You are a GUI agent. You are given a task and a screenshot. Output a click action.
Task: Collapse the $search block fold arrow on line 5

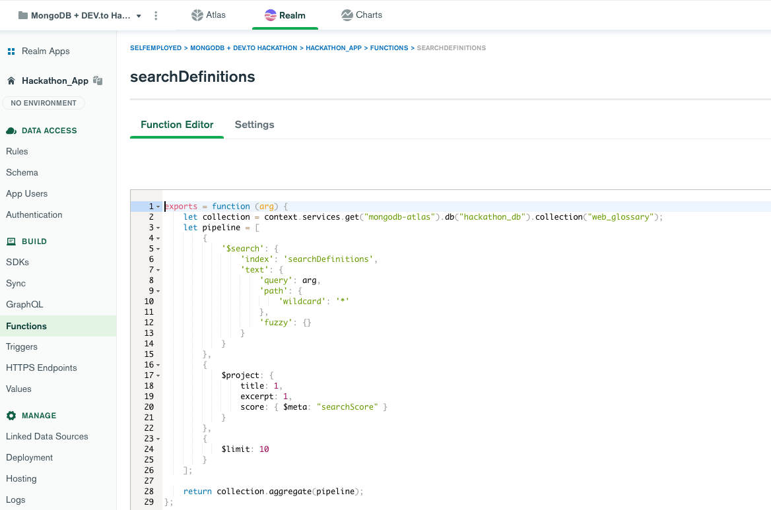[157, 248]
